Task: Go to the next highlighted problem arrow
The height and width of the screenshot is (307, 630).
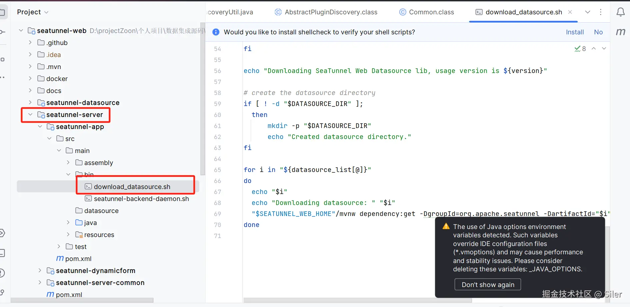Action: point(604,49)
